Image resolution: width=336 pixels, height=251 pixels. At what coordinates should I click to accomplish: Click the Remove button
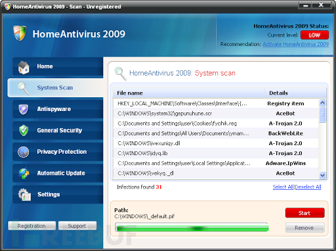[304, 228]
